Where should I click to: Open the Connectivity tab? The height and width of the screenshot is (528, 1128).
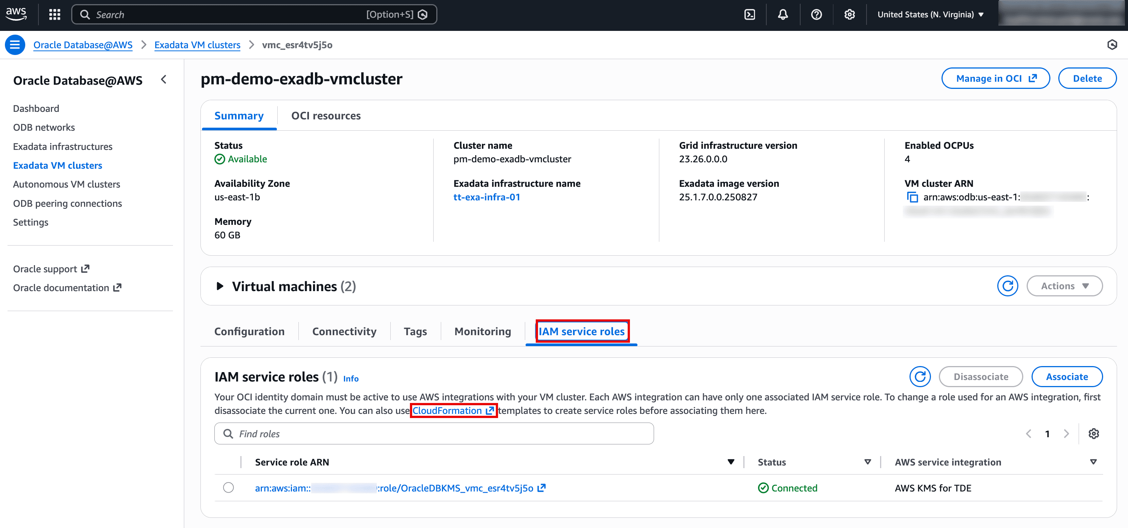coord(344,331)
